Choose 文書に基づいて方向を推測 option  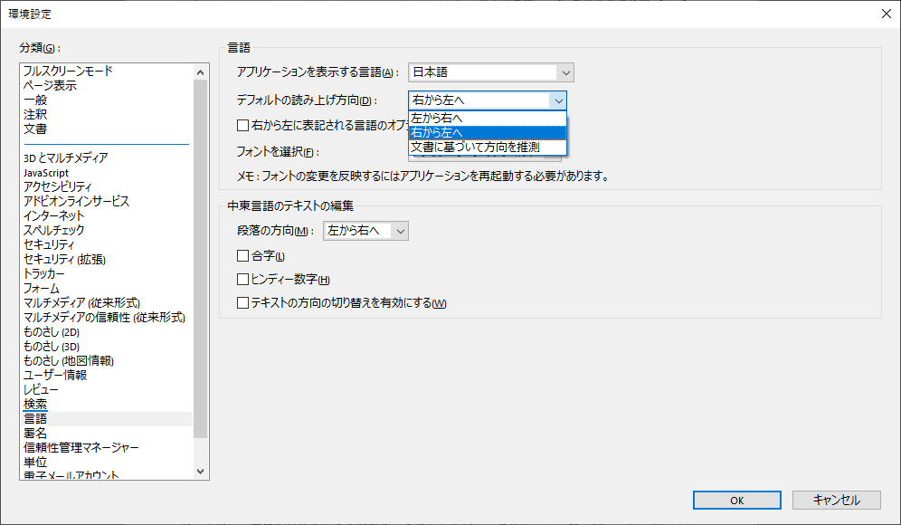tap(488, 148)
